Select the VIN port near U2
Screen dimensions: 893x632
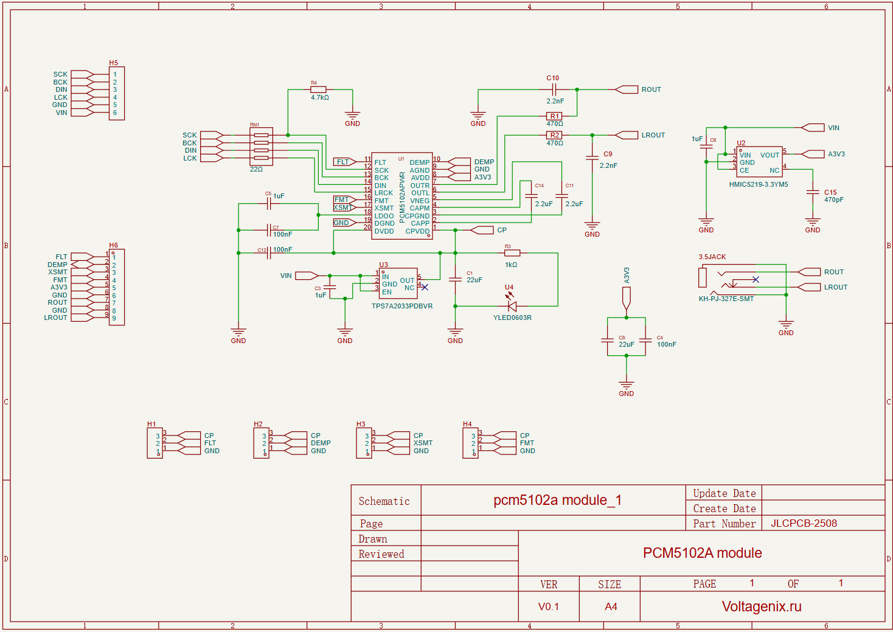[x=812, y=127]
